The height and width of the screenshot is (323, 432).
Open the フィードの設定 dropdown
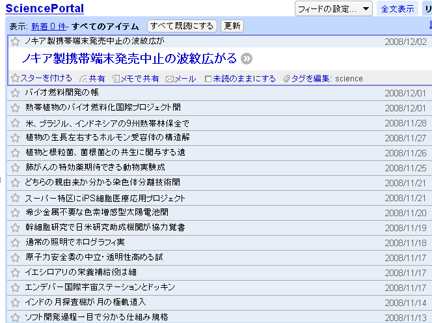[334, 9]
